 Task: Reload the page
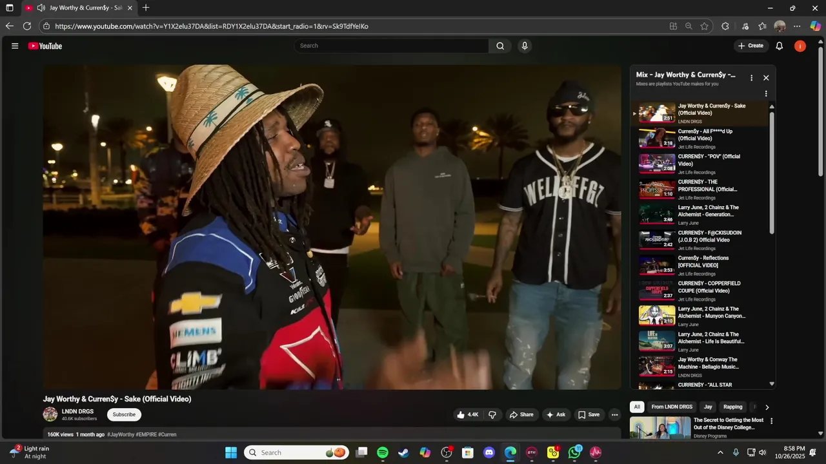click(27, 26)
